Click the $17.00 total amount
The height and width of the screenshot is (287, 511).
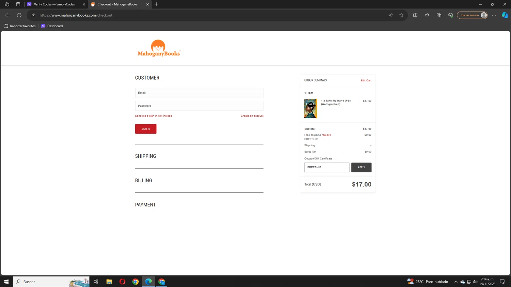361,184
